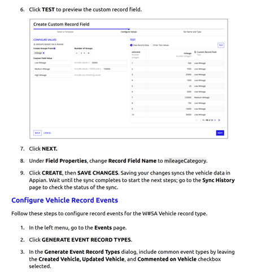Click the Create Custom Record Field title
The width and height of the screenshot is (262, 272).
(x=62, y=24)
